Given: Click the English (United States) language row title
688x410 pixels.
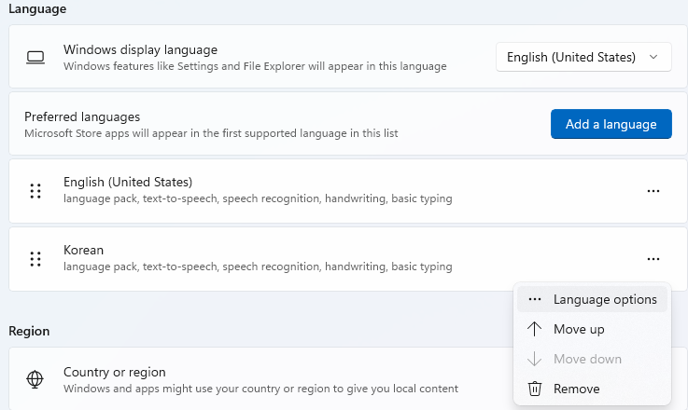Looking at the screenshot, I should pyautogui.click(x=128, y=183).
